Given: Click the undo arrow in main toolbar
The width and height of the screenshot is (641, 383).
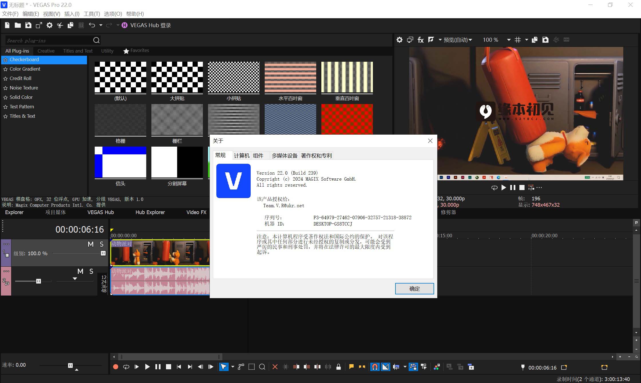Looking at the screenshot, I should point(92,25).
